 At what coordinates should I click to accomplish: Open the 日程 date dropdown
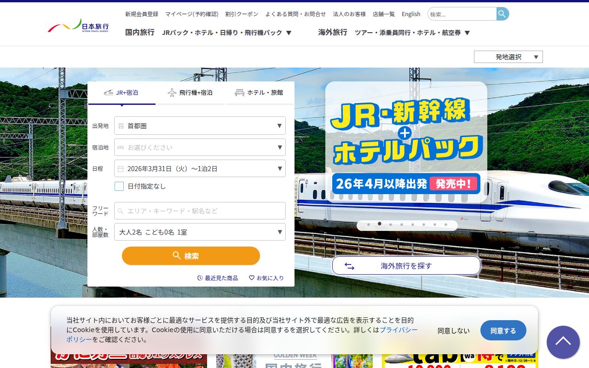(200, 168)
